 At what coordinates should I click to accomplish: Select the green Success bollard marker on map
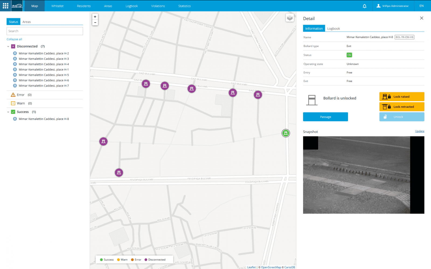286,133
